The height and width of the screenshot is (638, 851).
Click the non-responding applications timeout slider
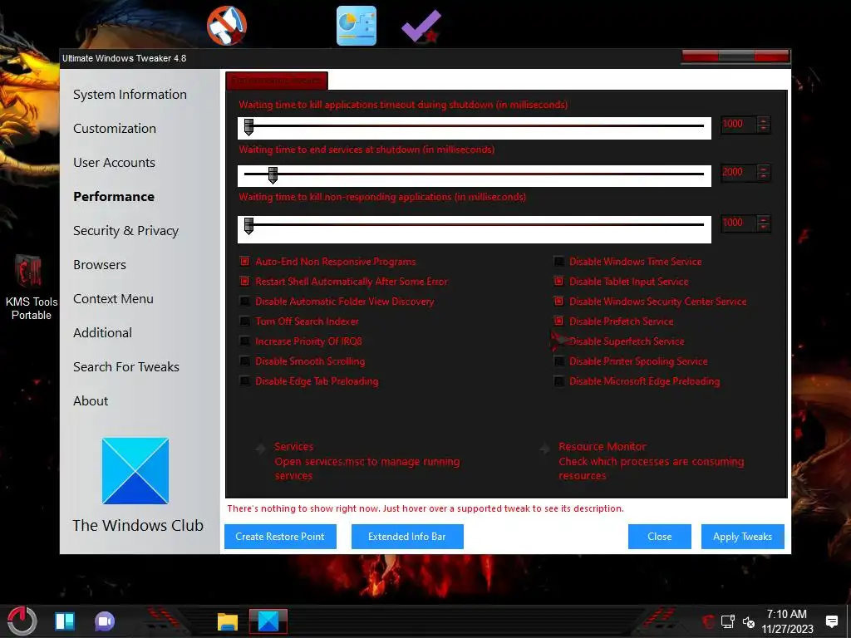click(475, 229)
